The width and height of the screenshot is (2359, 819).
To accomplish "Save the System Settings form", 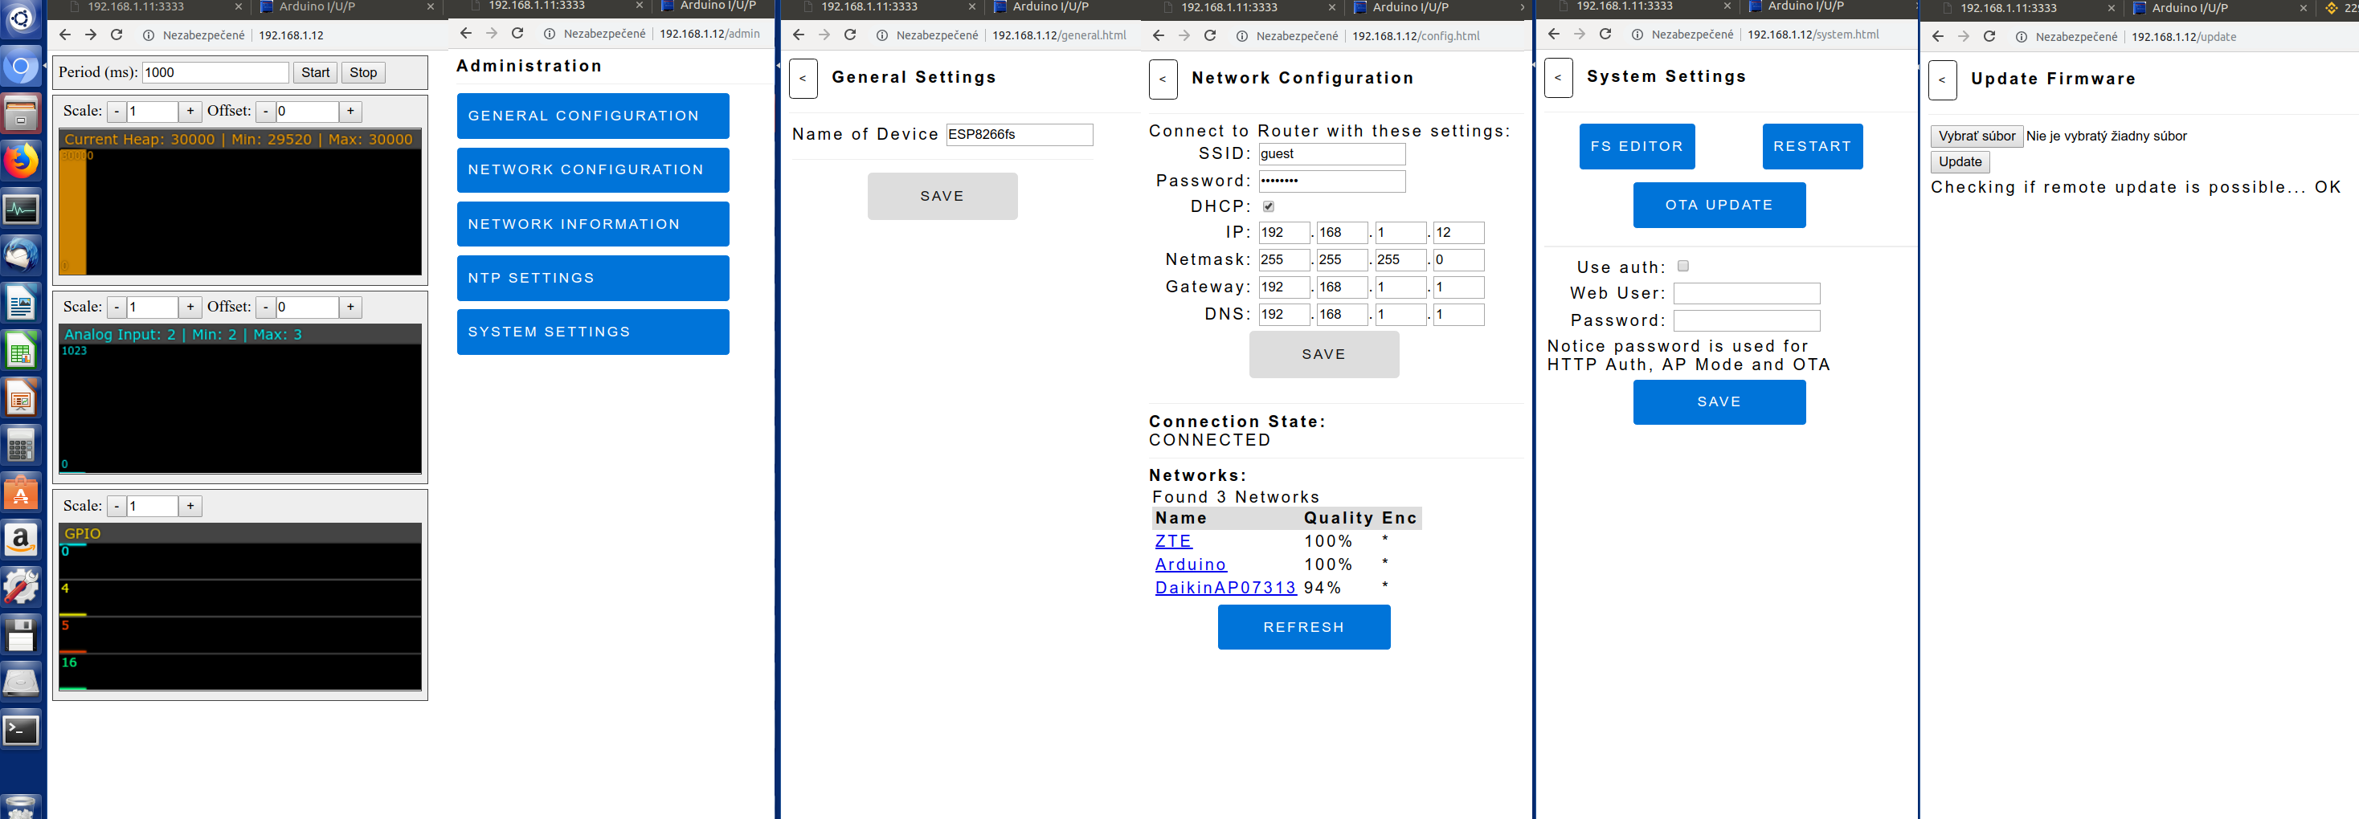I will click(1719, 401).
